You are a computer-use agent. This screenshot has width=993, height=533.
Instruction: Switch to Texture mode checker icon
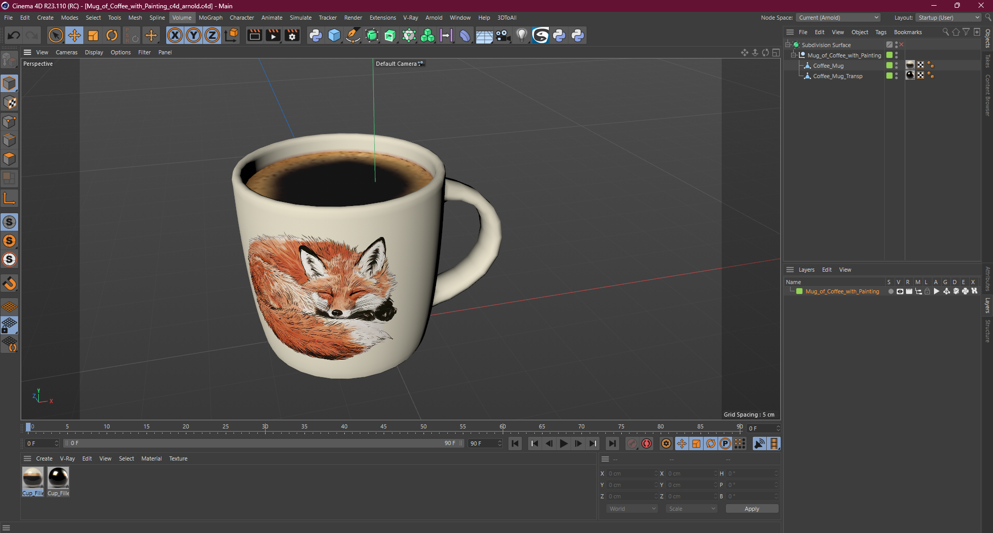9,102
